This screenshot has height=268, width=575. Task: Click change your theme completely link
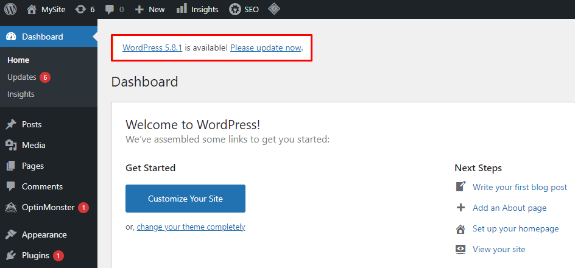191,227
